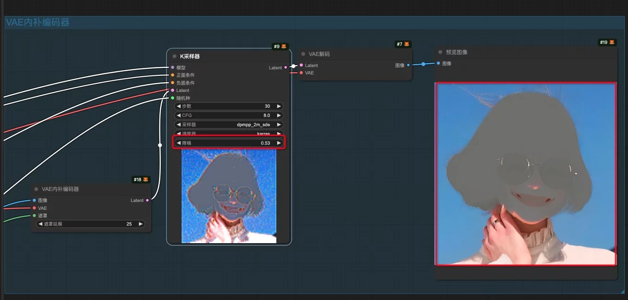Collapse the K采样器 node using its title dot
Screen dimensions: 628x300
[x=174, y=56]
